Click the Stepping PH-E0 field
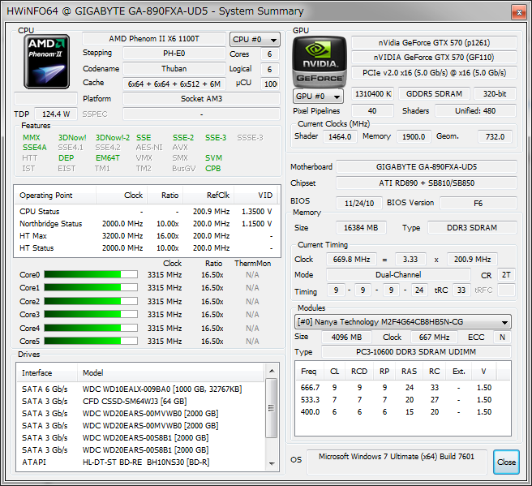The width and height of the screenshot is (532, 486). (x=174, y=54)
